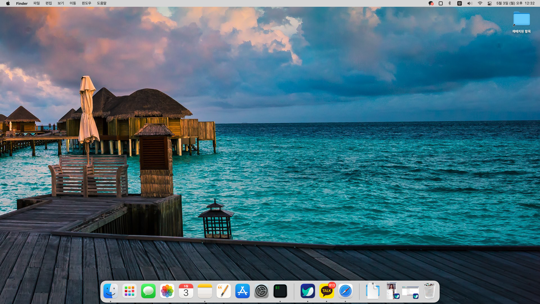Screen dimensions: 540x304
Task: Launch Safari from the dock
Action: 345,291
